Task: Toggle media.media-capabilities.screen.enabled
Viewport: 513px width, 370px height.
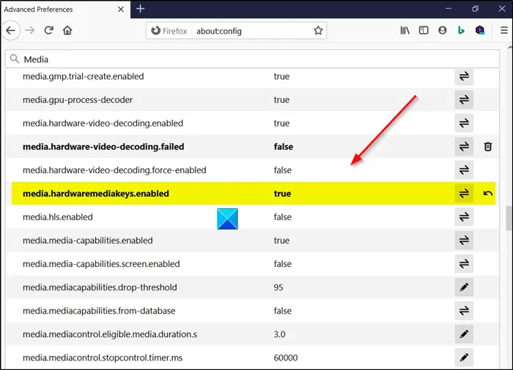Action: (464, 264)
